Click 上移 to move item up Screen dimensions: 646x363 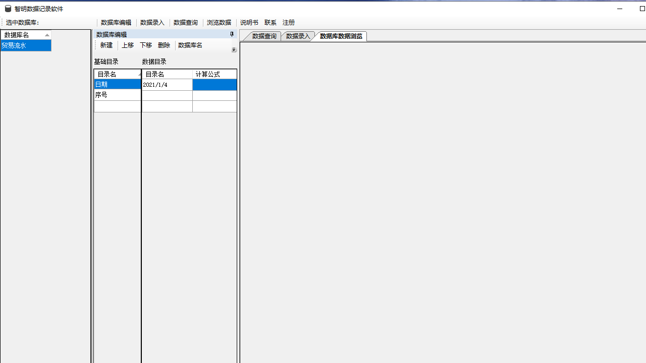coord(128,45)
